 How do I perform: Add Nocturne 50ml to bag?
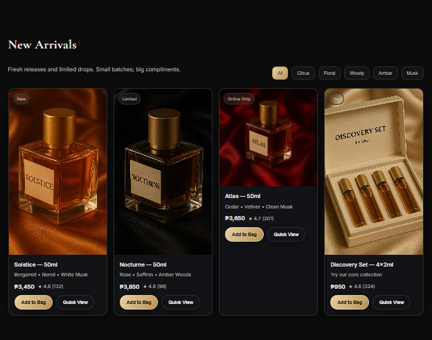[139, 302]
